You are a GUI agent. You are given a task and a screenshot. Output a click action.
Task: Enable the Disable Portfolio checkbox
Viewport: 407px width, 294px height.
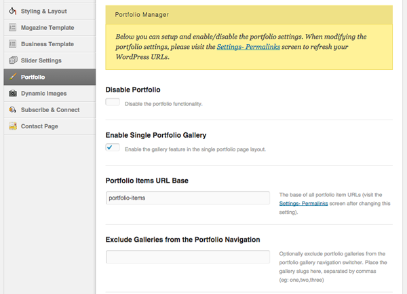tap(113, 102)
